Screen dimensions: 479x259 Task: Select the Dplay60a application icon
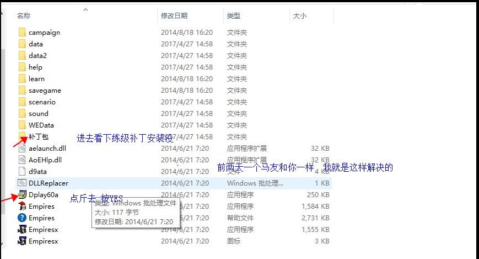(x=22, y=194)
